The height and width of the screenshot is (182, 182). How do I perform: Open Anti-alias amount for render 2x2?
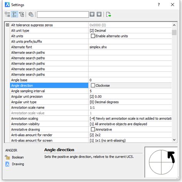click(130, 135)
